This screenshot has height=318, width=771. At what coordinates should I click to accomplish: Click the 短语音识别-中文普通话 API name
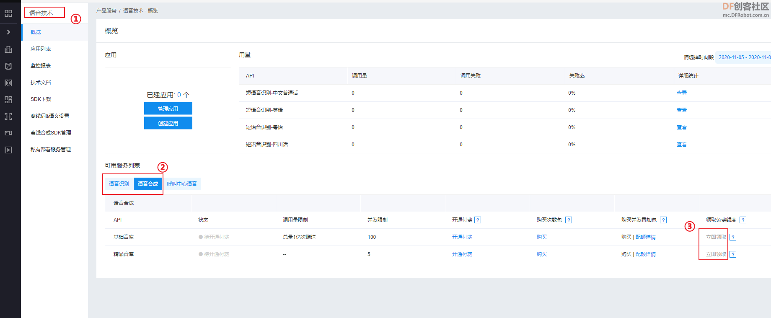272,93
